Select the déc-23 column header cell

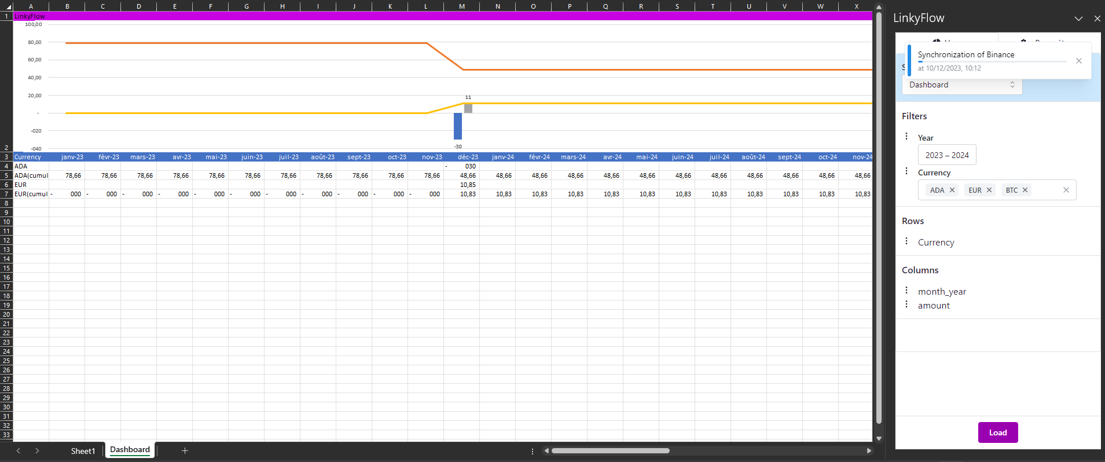[x=467, y=157]
